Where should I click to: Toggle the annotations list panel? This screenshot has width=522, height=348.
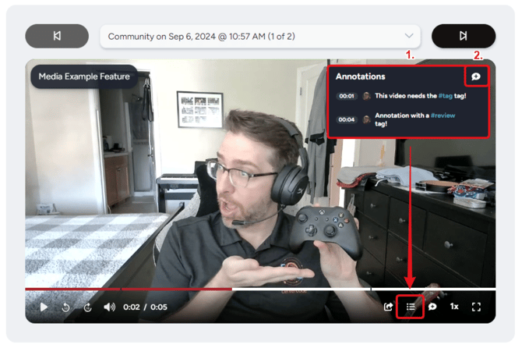411,307
